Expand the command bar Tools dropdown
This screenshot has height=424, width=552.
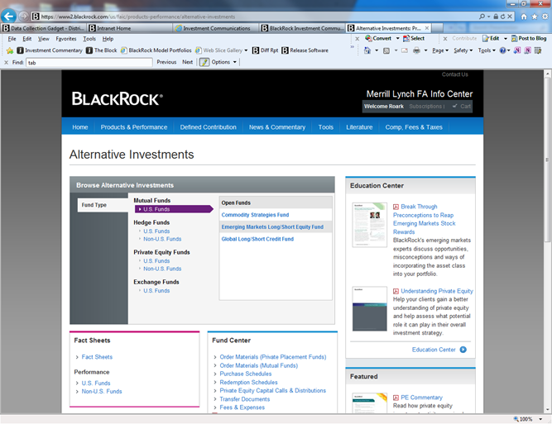pos(487,50)
